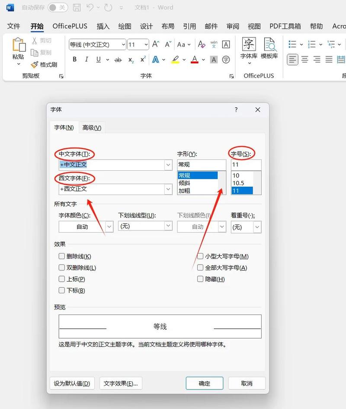Open the 插入 ribbon tab

coord(103,26)
